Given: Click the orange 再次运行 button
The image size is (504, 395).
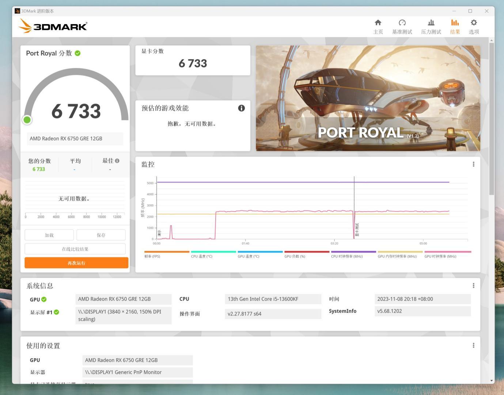Looking at the screenshot, I should click(x=76, y=263).
